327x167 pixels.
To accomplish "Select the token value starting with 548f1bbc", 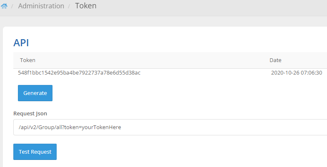I will (x=79, y=73).
